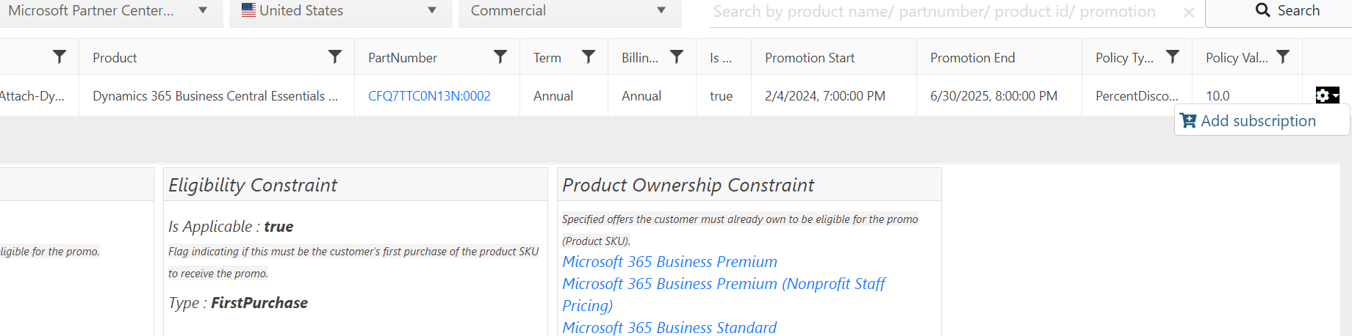Click the Product Ownership Constraint heading
1352x336 pixels.
tap(688, 185)
